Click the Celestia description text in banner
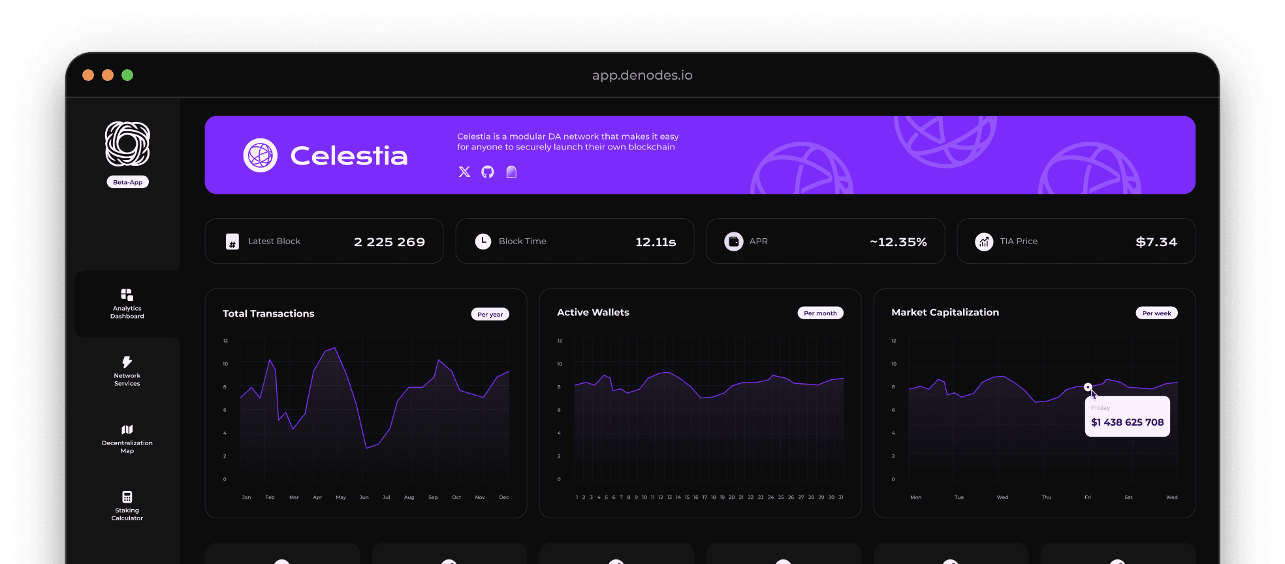The width and height of the screenshot is (1285, 564). [568, 142]
